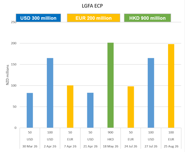
Task: Click the 250 value on the vertical axis
Action: click(x=13, y=22)
